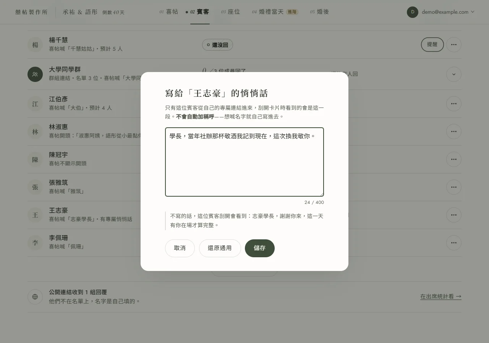Viewport: 489px width, 343px height.
Task: Open the 在出席統計看 link
Action: tap(441, 297)
